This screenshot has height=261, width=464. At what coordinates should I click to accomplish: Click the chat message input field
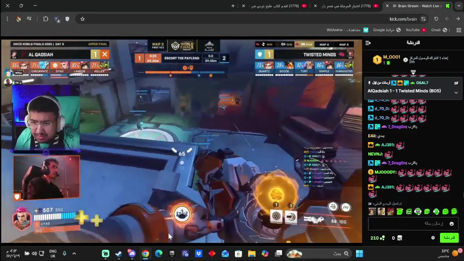(x=413, y=224)
